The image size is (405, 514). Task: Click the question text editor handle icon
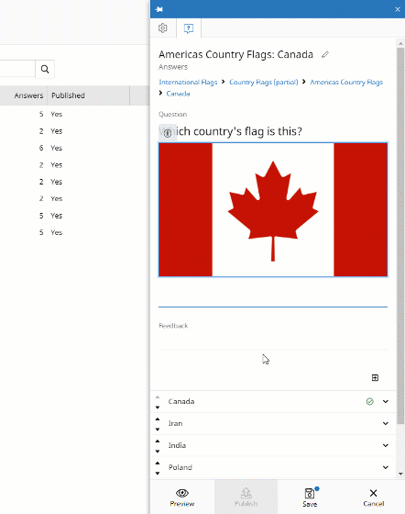[x=168, y=133]
